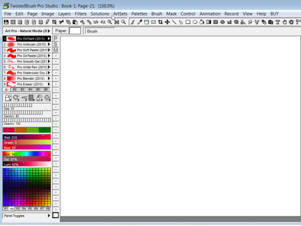The image size is (301, 226).
Task: Expand Pro Airbrush (2015) brush arrow
Action: (x=49, y=44)
